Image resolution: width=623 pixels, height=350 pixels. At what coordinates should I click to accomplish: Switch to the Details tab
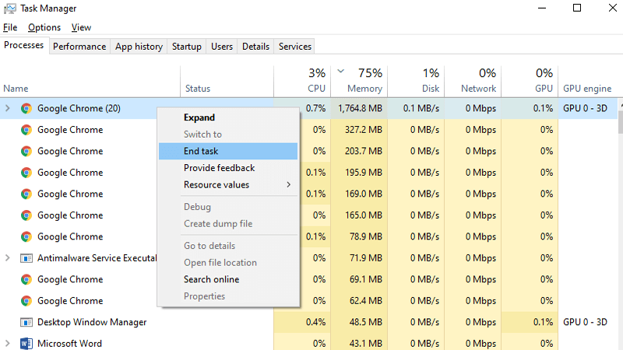pyautogui.click(x=256, y=47)
